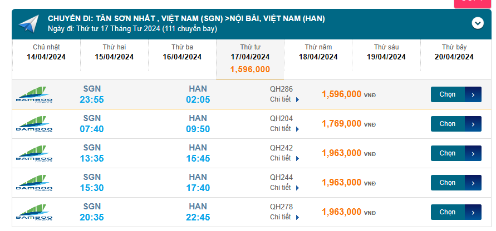Expand Chi tiết details for flight QH204
This screenshot has height=231, width=496.
click(x=284, y=129)
